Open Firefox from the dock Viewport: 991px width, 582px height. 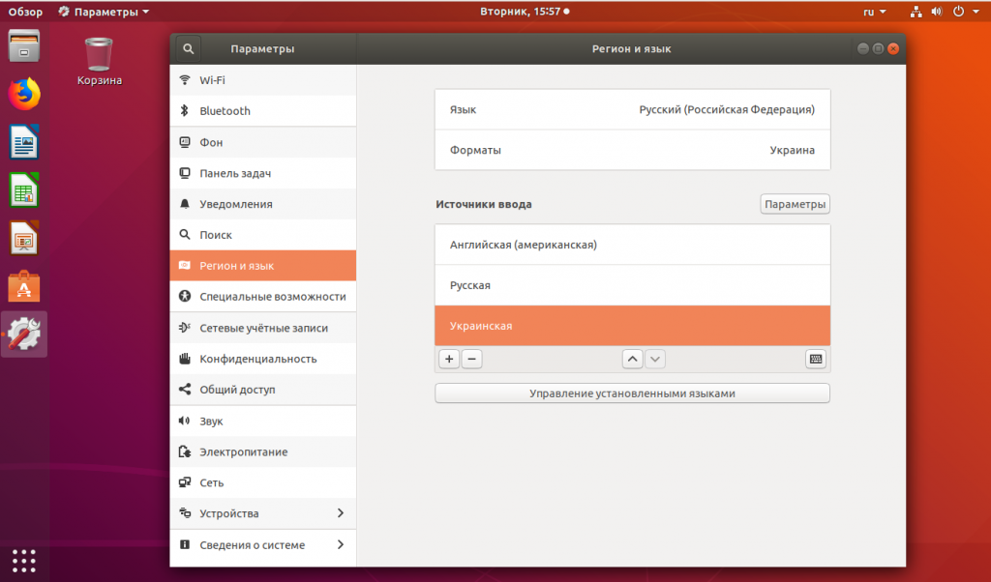[24, 94]
